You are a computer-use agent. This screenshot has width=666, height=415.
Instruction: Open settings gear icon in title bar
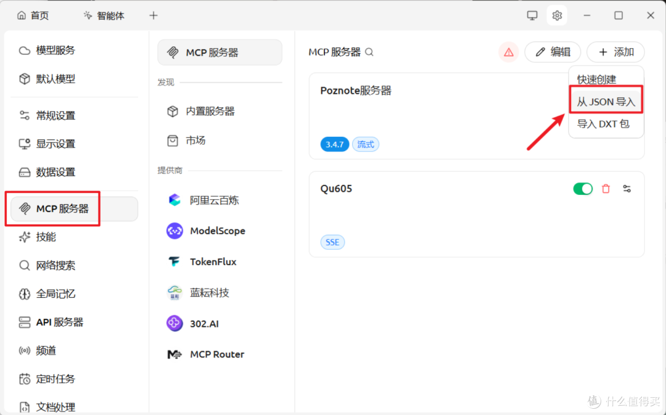(x=557, y=15)
